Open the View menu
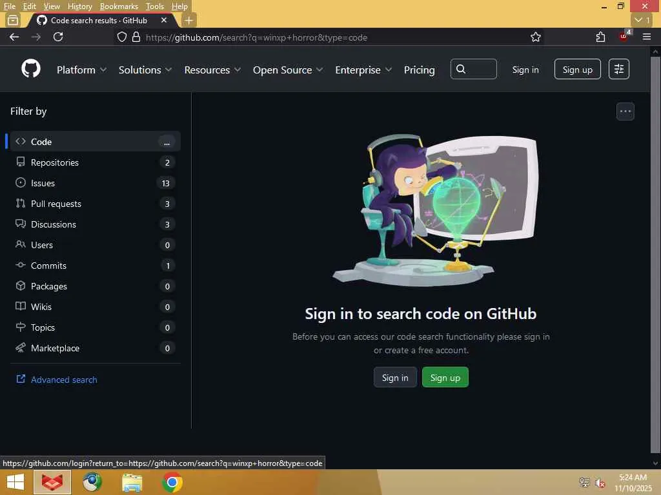The height and width of the screenshot is (495, 661). [x=52, y=6]
